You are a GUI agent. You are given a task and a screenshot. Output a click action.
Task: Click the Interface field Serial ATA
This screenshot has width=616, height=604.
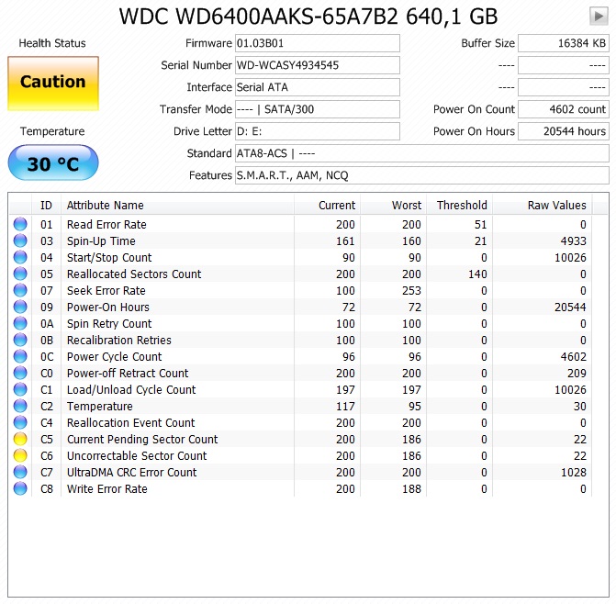pos(318,87)
